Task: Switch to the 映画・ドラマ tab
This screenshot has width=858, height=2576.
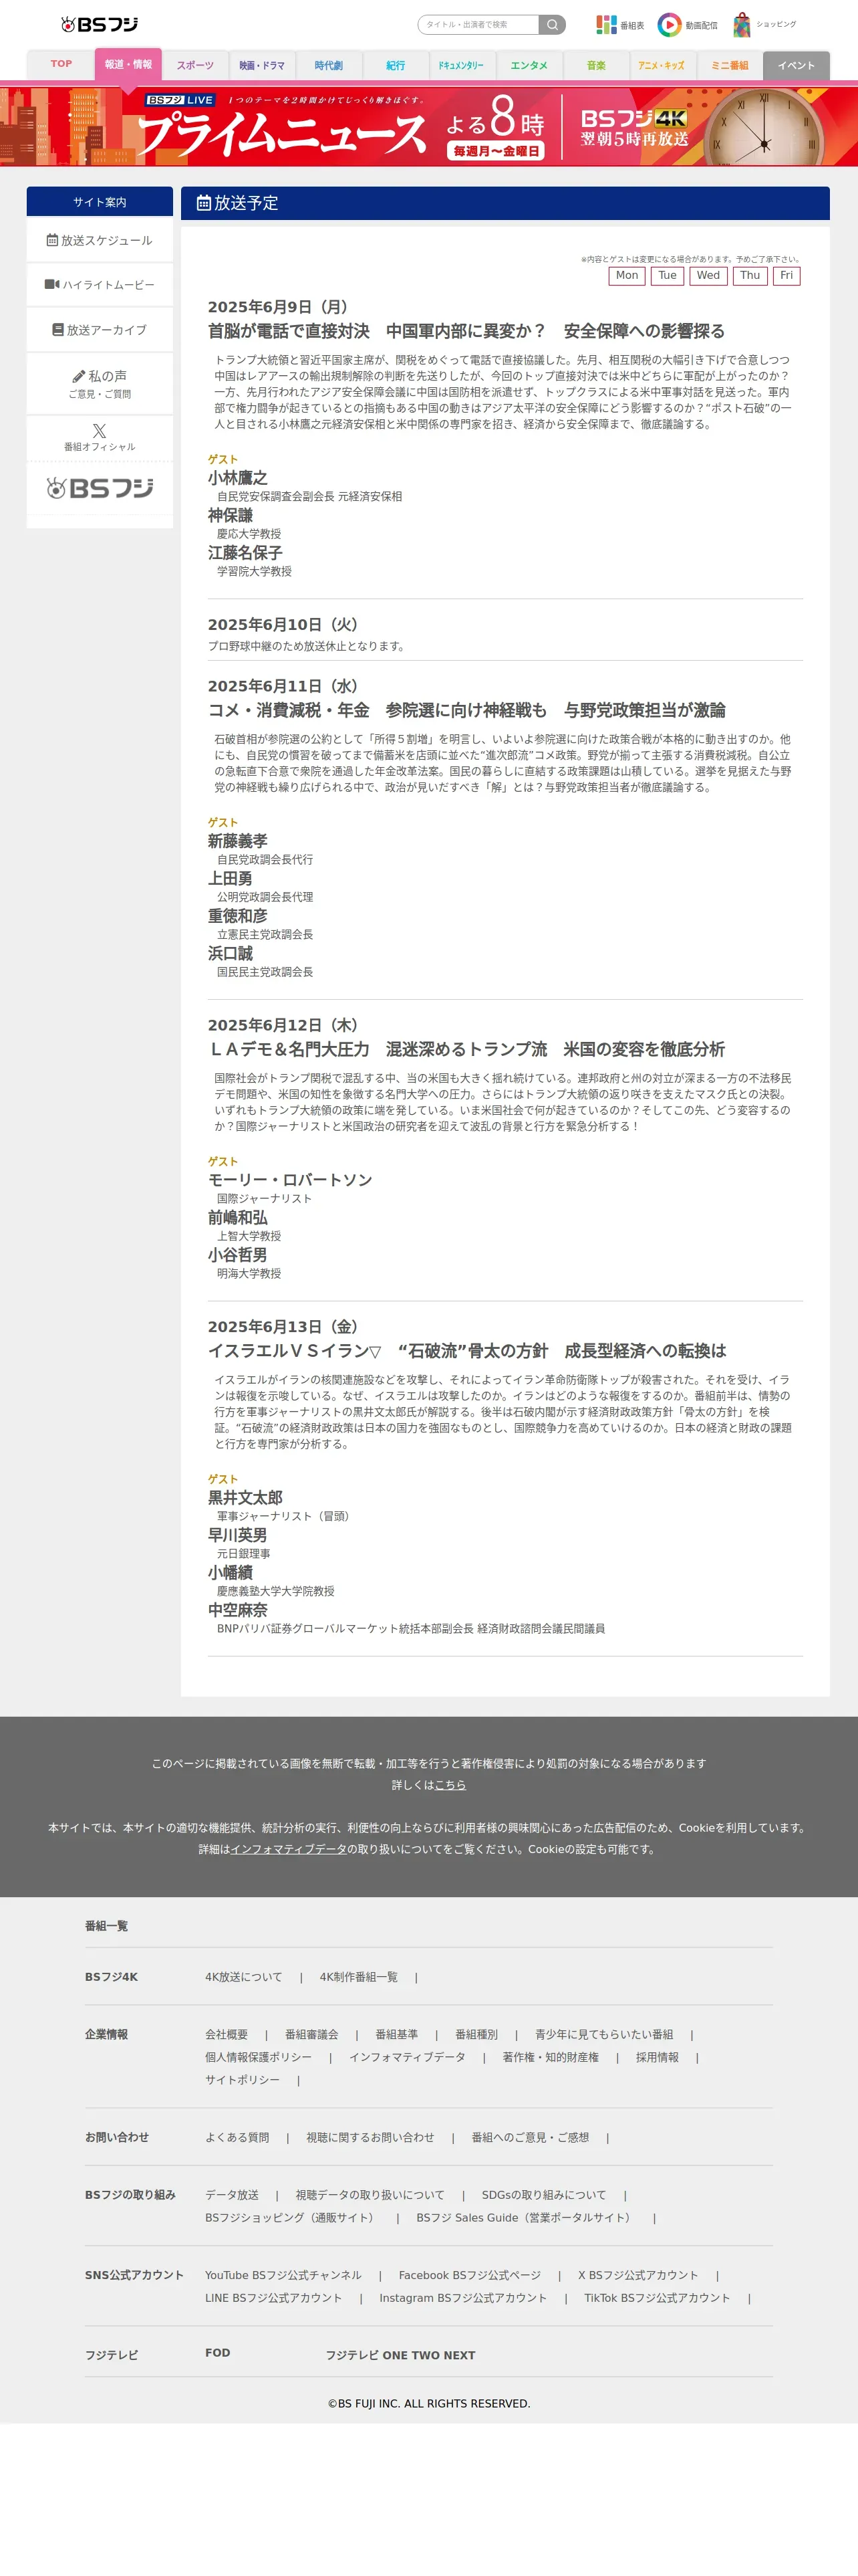Action: coord(262,65)
